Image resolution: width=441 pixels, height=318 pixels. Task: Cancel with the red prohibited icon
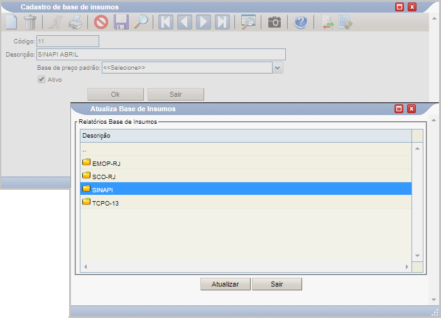coord(101,22)
